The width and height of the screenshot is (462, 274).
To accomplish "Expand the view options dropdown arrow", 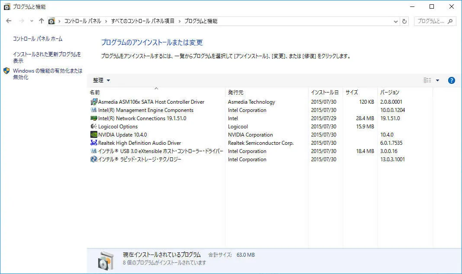I will point(437,80).
